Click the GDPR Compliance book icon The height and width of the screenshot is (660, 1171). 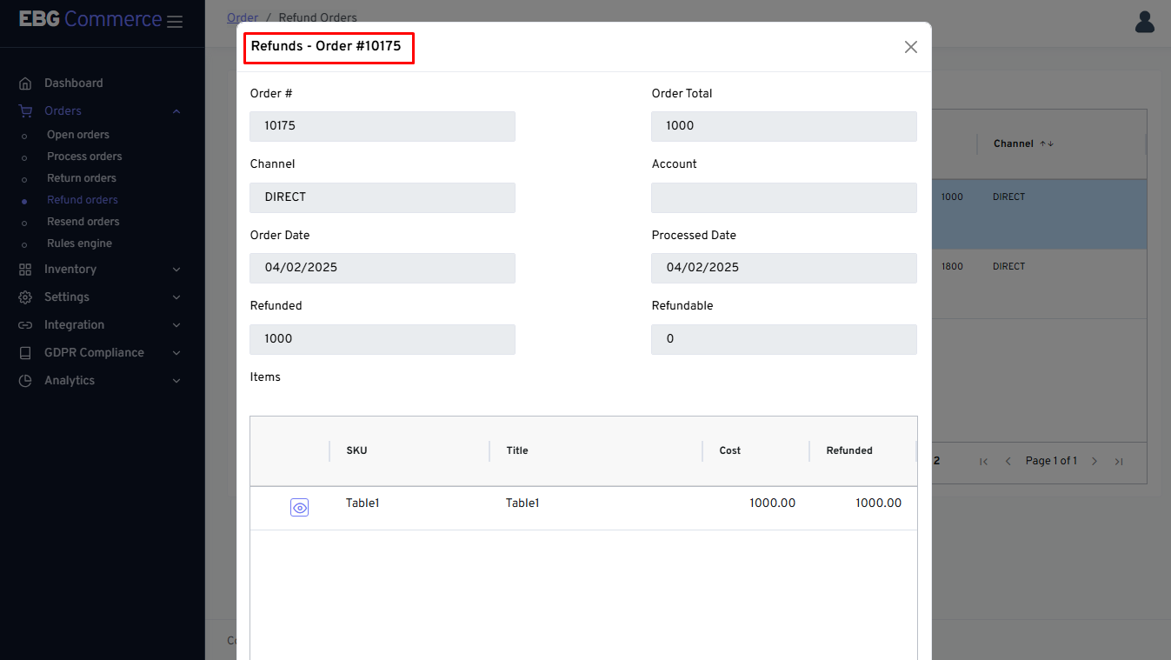(25, 353)
